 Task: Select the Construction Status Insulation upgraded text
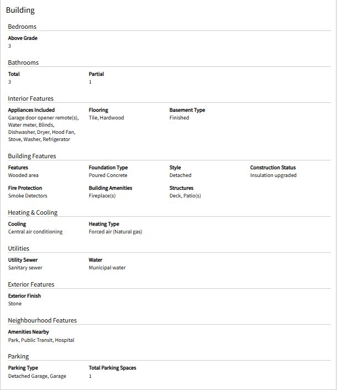coord(273,175)
